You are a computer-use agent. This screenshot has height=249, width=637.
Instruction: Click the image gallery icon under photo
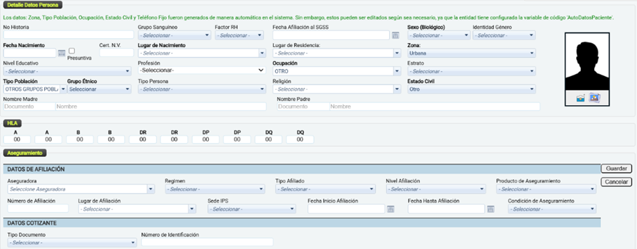594,98
